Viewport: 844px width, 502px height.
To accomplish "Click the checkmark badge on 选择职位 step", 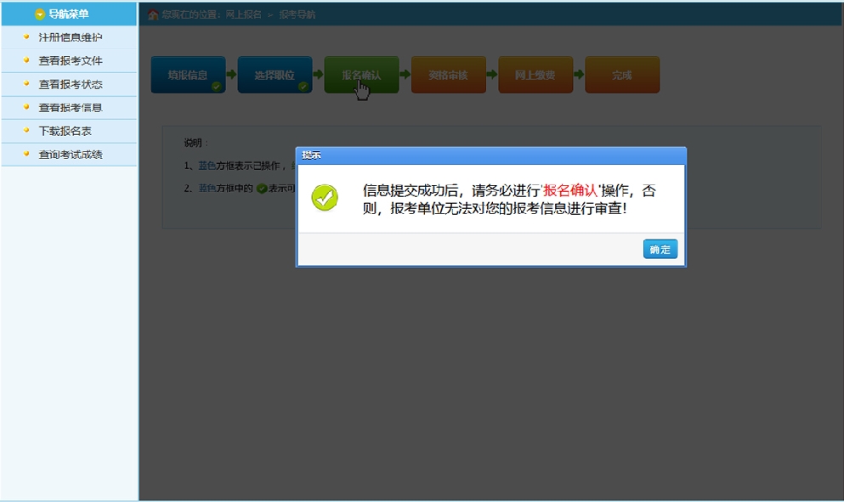I will (303, 86).
